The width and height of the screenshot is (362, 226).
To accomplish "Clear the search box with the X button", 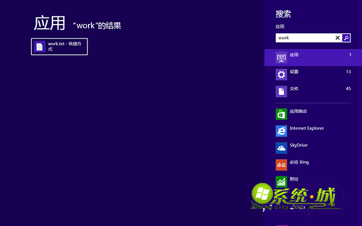I will pos(337,38).
